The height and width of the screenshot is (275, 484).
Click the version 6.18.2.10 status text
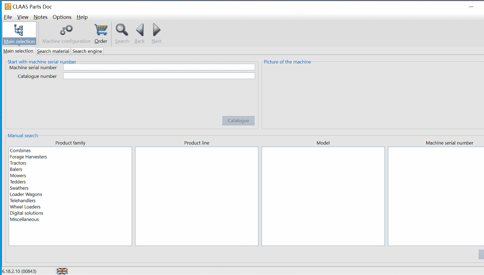[19, 271]
